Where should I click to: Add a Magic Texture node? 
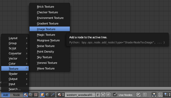(50, 35)
